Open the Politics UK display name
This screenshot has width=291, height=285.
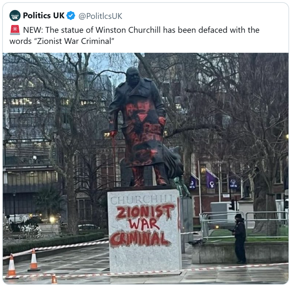coord(44,16)
